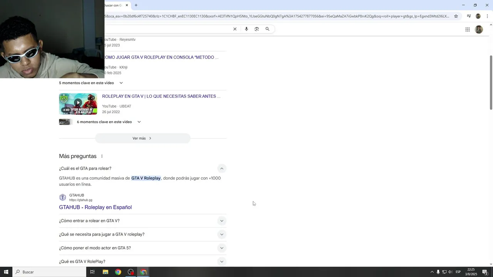Screen dimensions: 493x277
Task: Expand '¿Cómo poner el modo actor en GTA 5?'
Action: [x=221, y=248]
